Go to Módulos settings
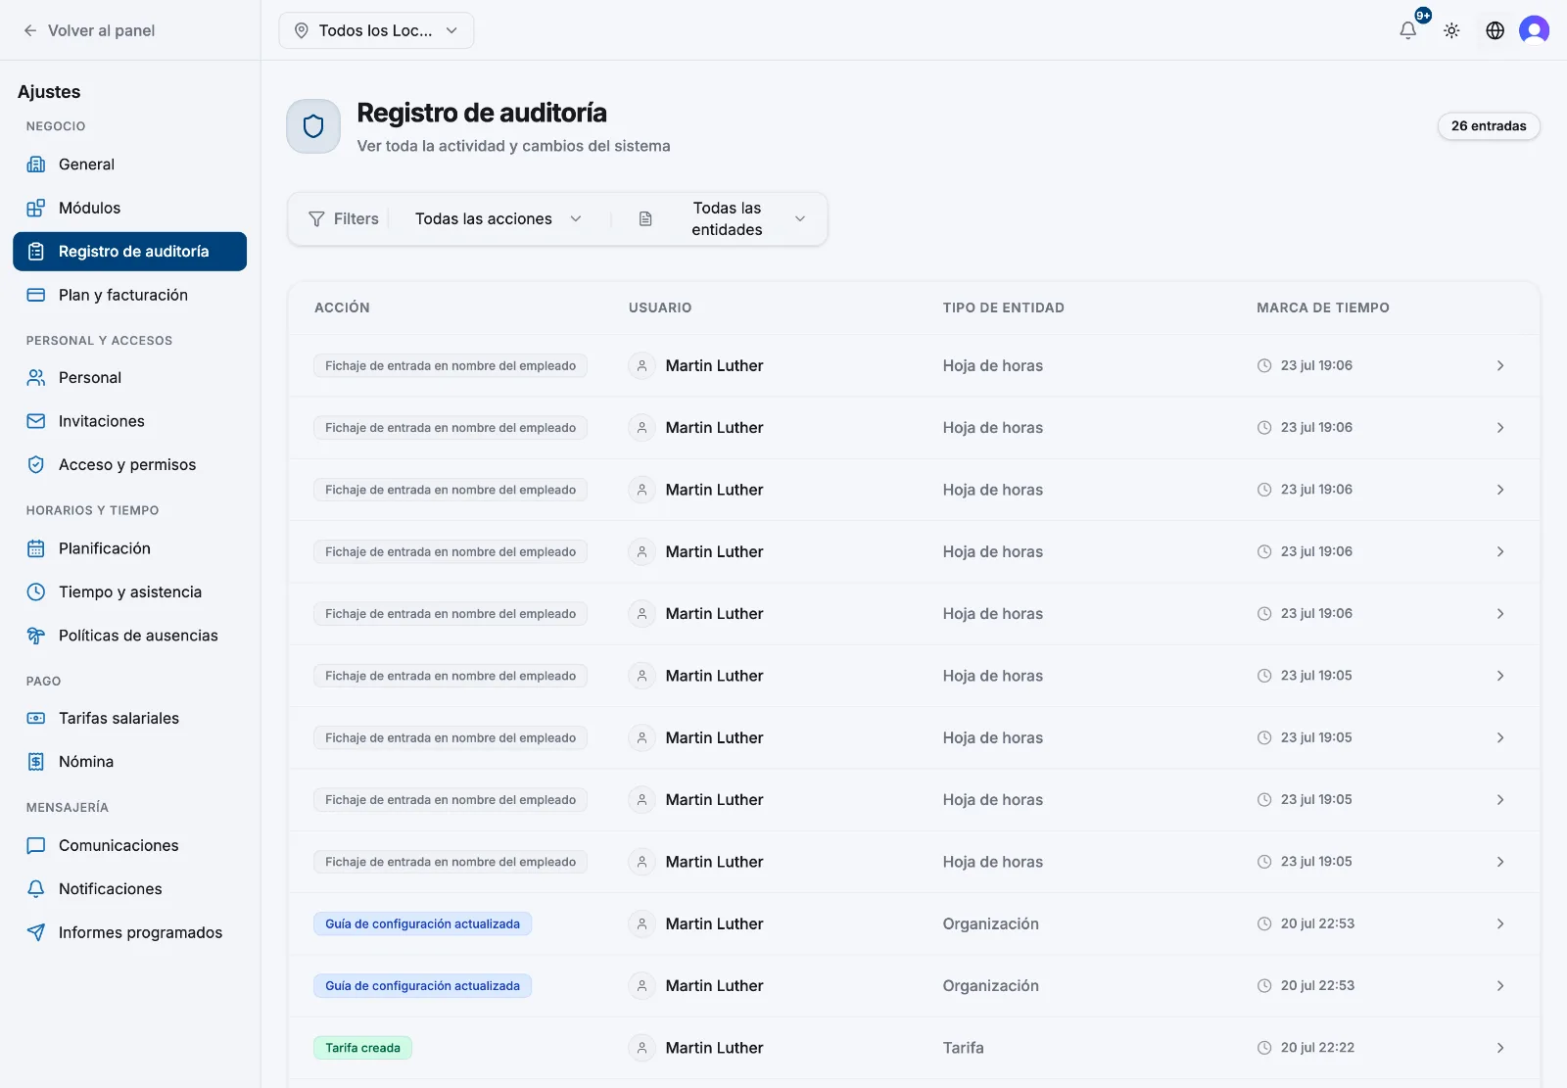The height and width of the screenshot is (1088, 1567). pyautogui.click(x=129, y=208)
